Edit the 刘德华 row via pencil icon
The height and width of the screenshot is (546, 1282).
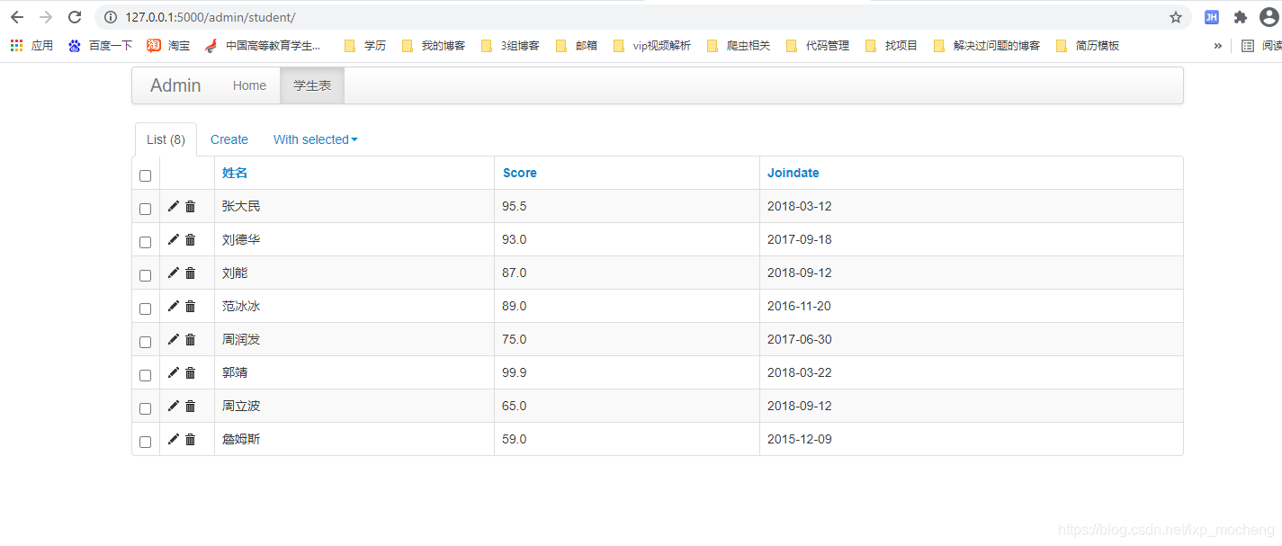tap(174, 239)
